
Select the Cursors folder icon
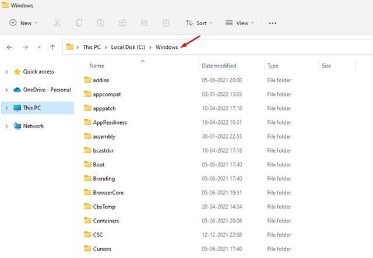click(x=87, y=249)
